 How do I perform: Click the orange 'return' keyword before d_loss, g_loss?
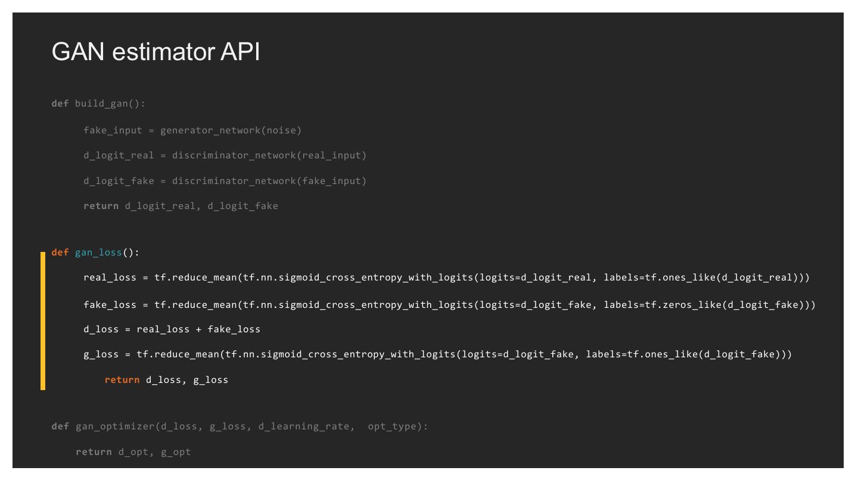(x=122, y=379)
